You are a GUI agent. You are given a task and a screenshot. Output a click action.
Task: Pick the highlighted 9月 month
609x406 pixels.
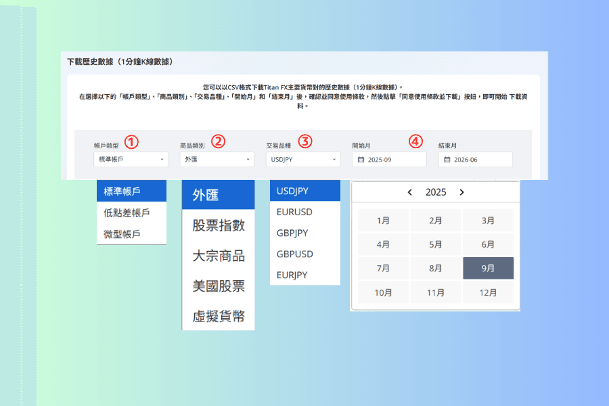click(488, 268)
